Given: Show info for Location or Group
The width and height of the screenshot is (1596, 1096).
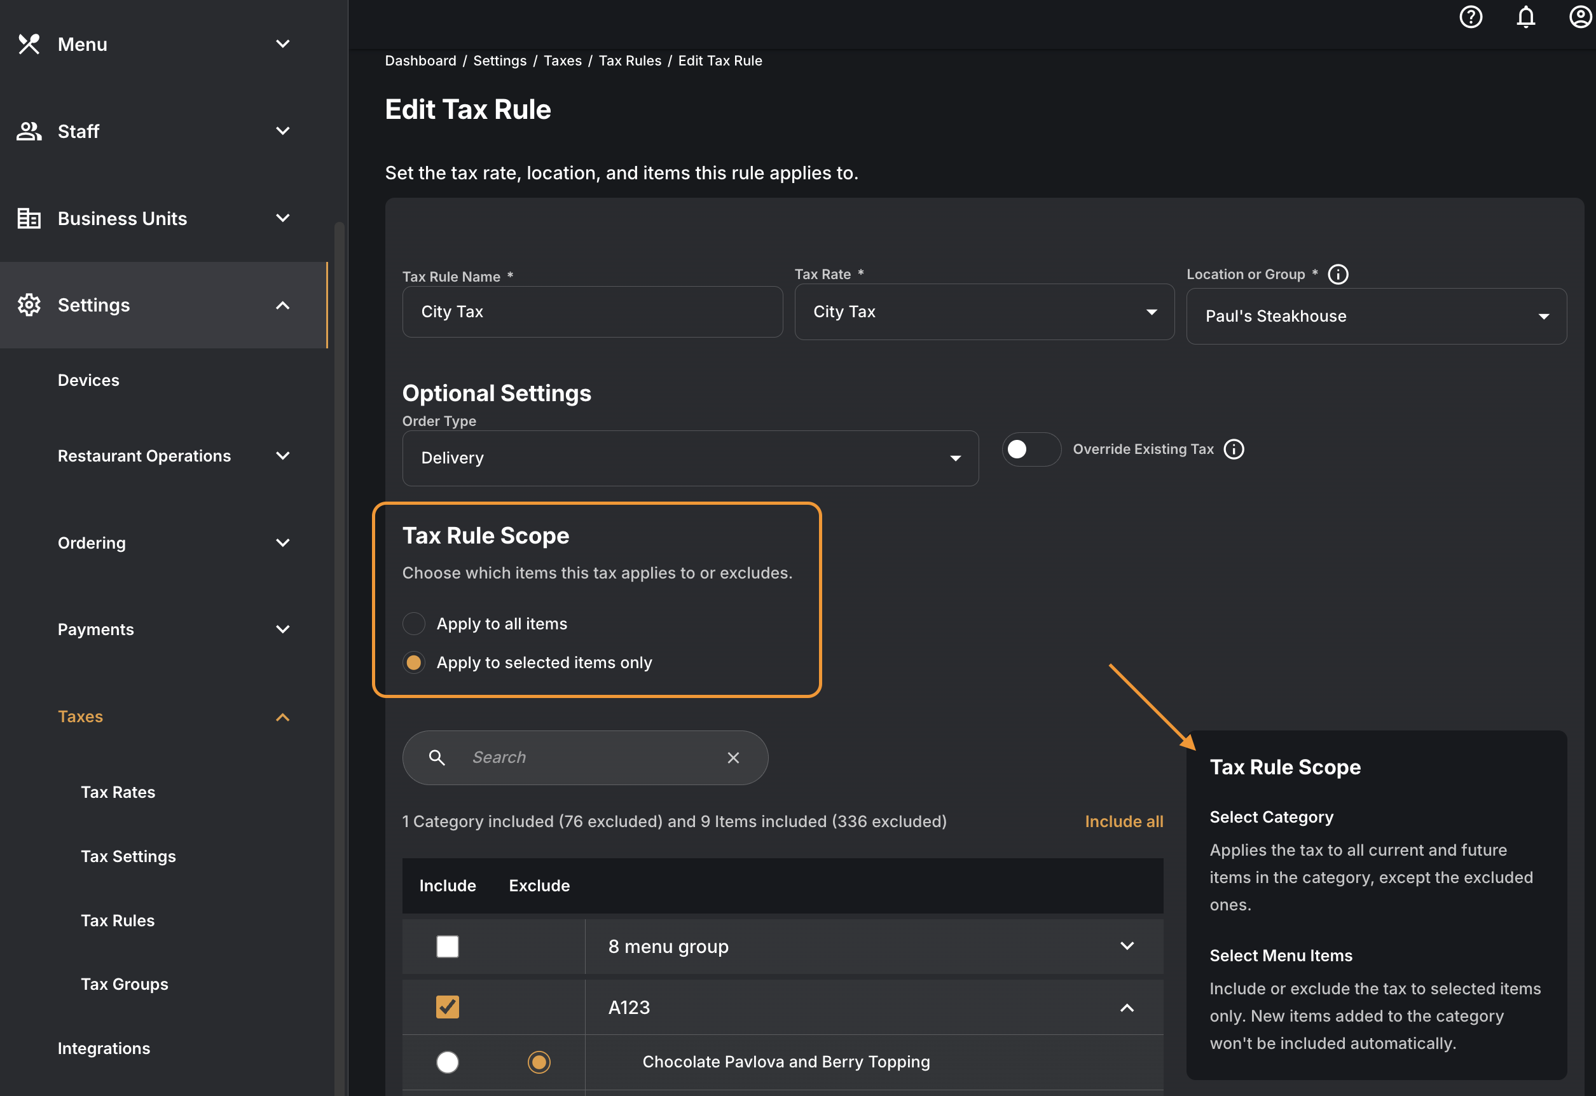Looking at the screenshot, I should point(1338,274).
